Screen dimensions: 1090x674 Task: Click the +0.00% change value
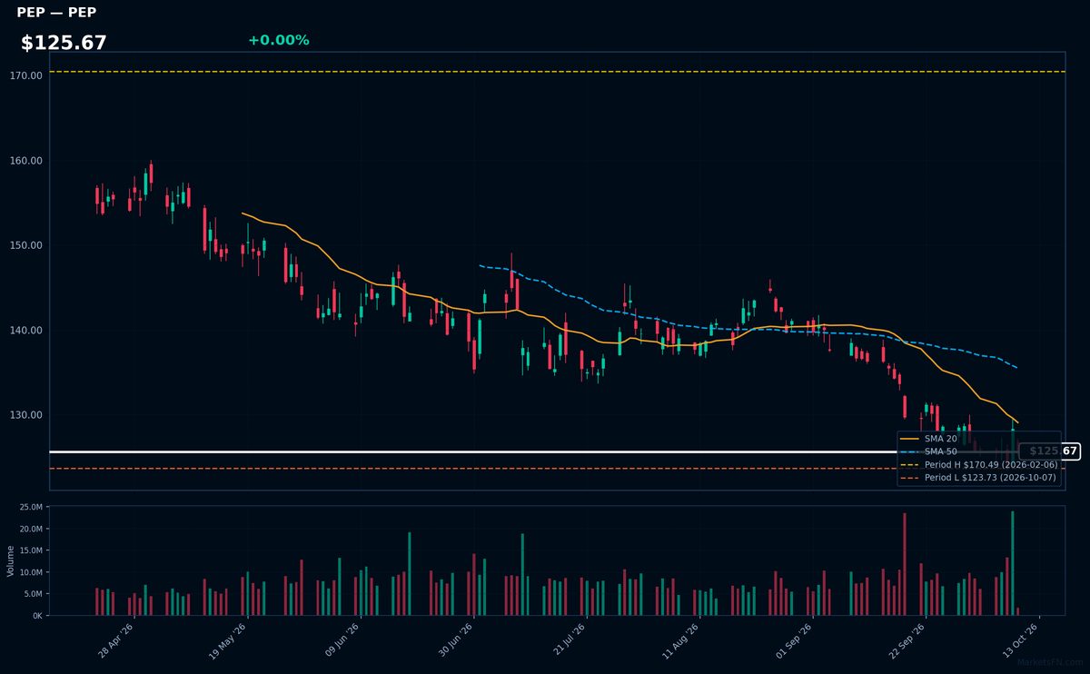278,40
